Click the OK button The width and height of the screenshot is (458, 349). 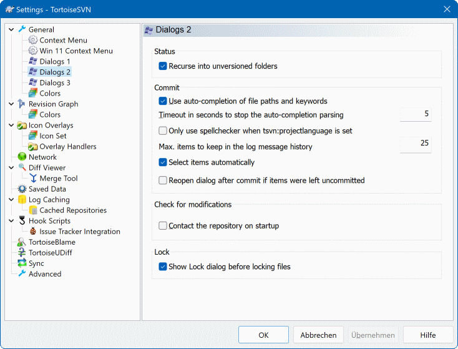263,335
